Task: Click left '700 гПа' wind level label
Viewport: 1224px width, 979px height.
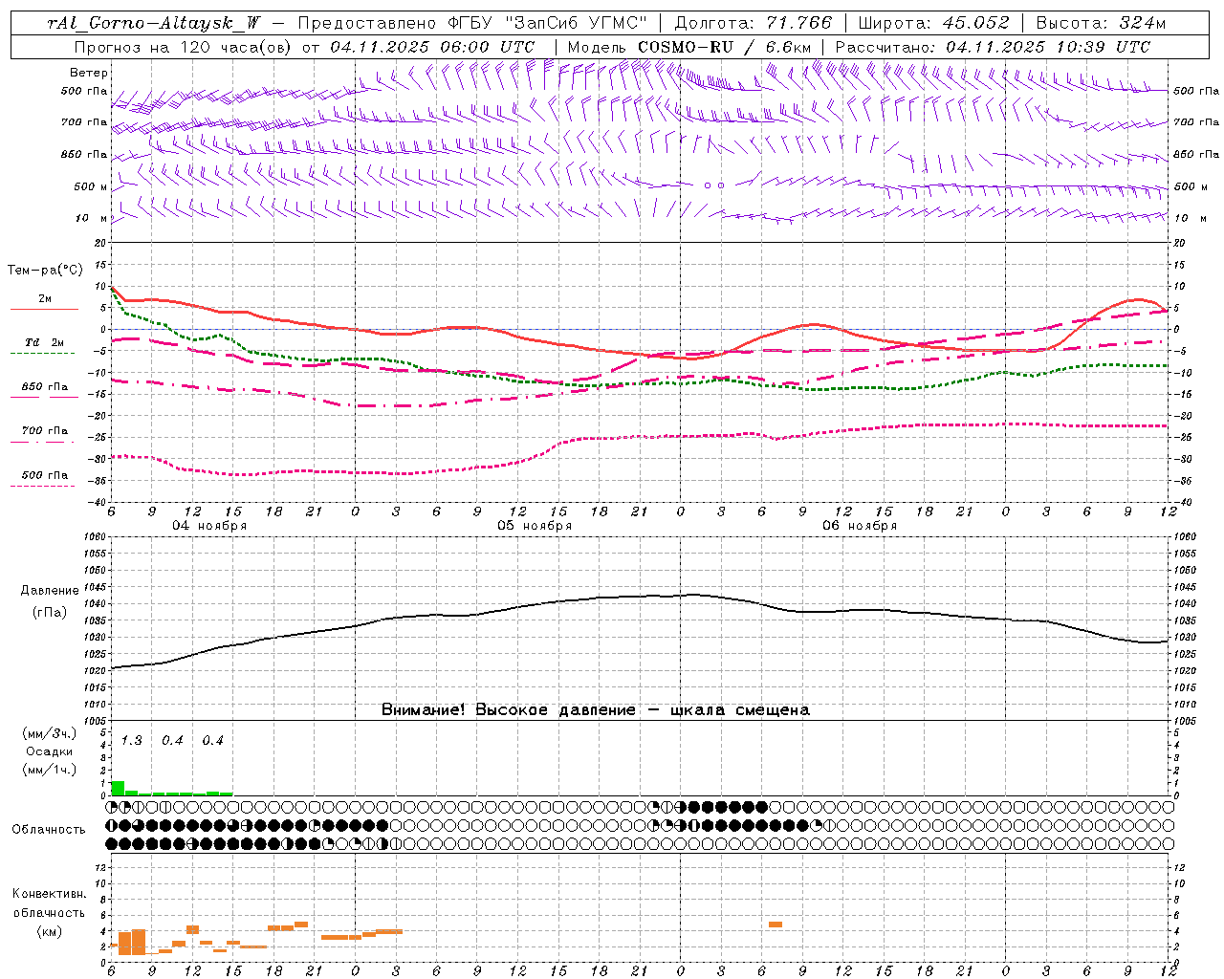Action: [x=84, y=122]
